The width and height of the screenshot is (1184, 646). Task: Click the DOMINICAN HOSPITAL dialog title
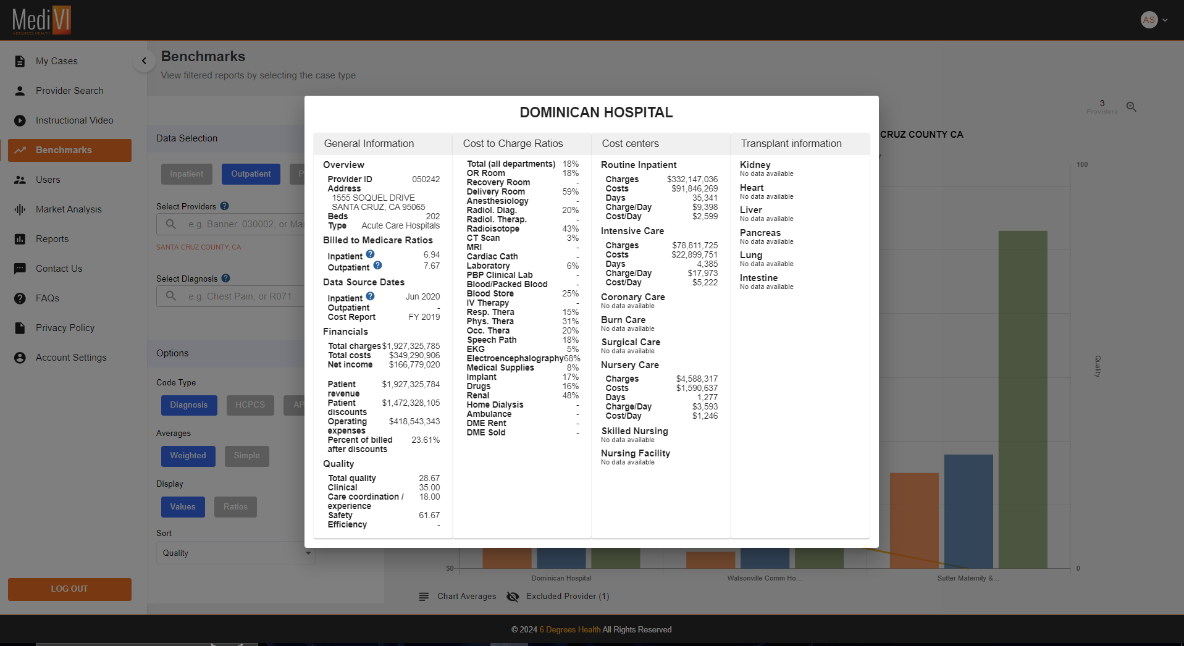click(x=596, y=112)
